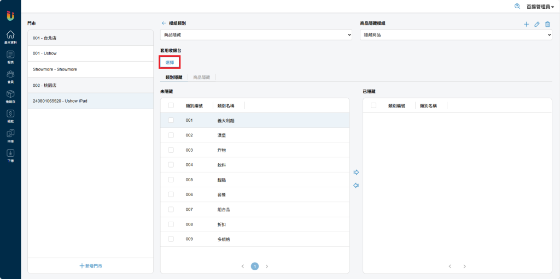This screenshot has height=279, width=560.
Task: Click the pencil edit module icon
Action: tap(537, 24)
